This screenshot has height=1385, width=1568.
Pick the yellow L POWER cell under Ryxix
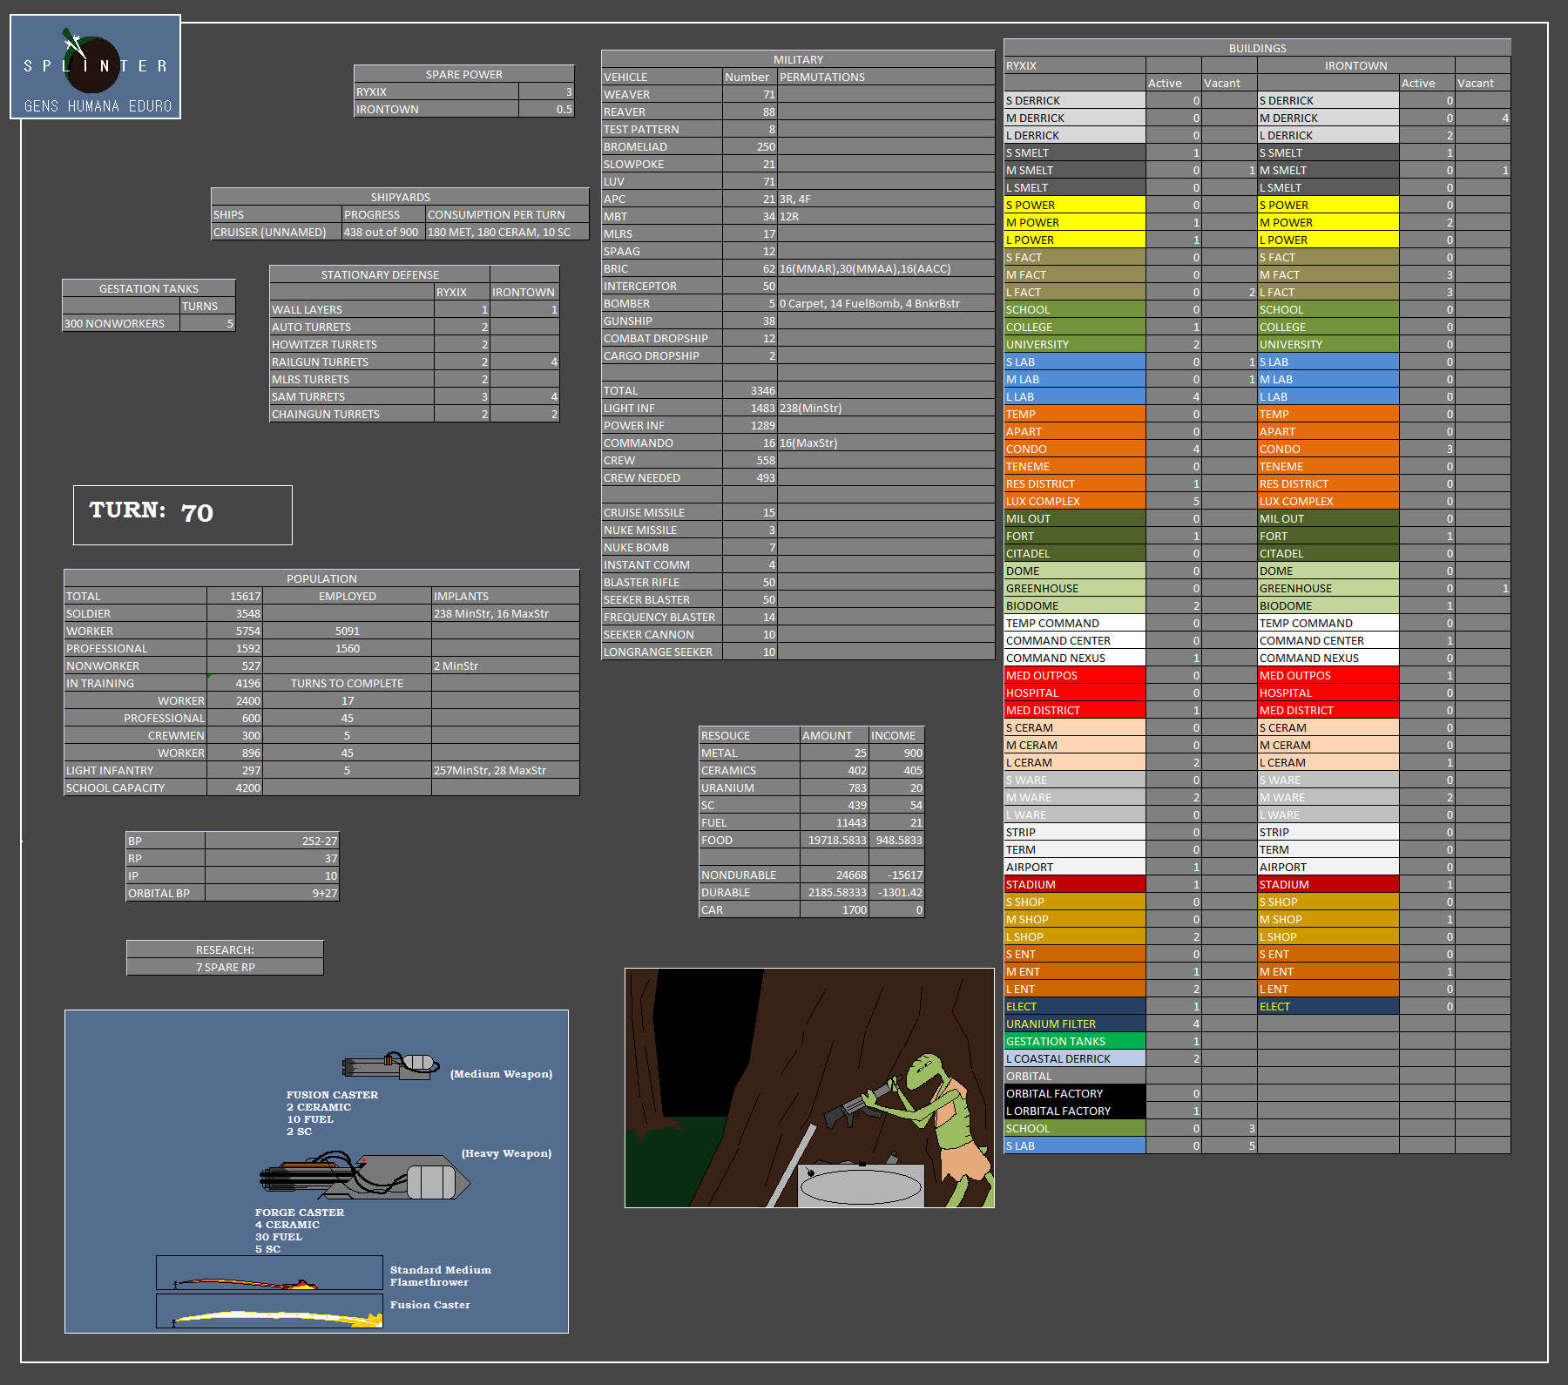pyautogui.click(x=1074, y=240)
